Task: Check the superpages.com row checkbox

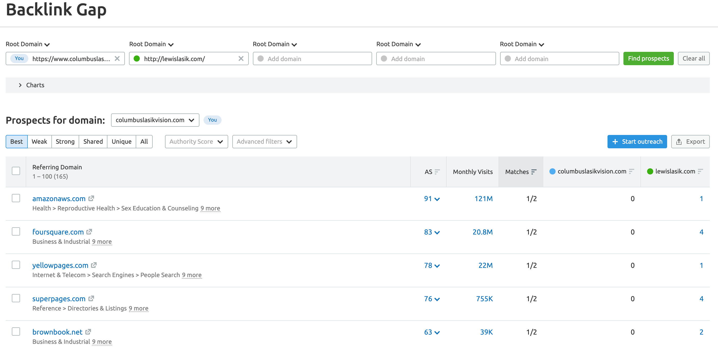Action: tap(16, 298)
